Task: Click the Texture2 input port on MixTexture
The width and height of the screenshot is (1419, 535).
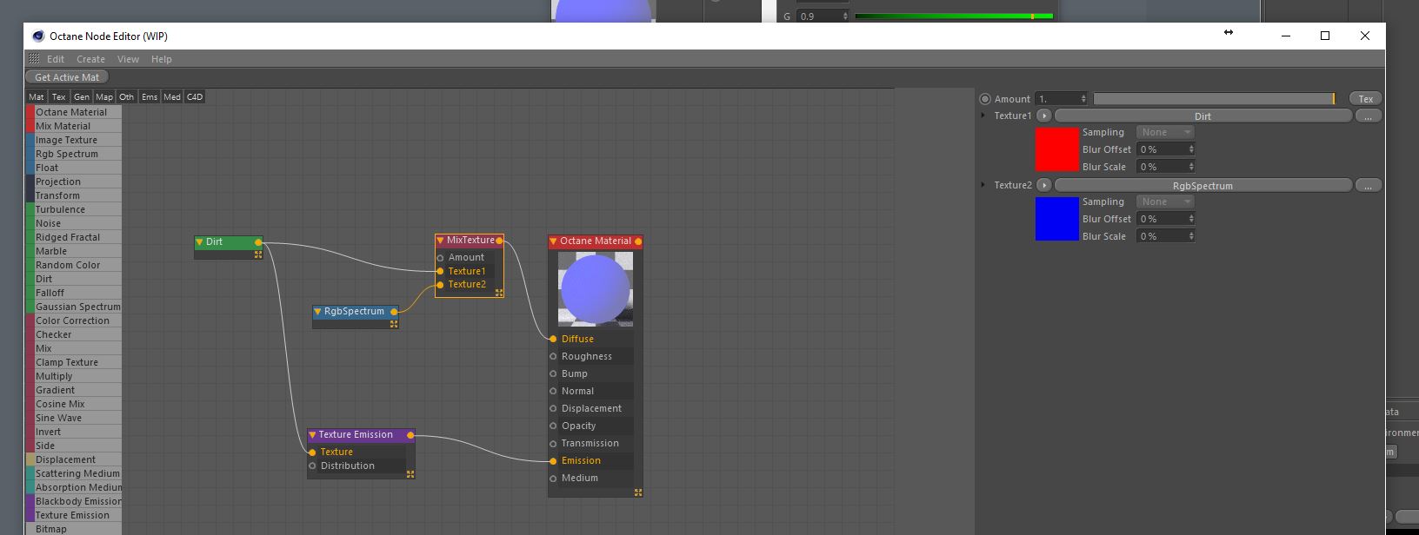Action: click(x=440, y=285)
